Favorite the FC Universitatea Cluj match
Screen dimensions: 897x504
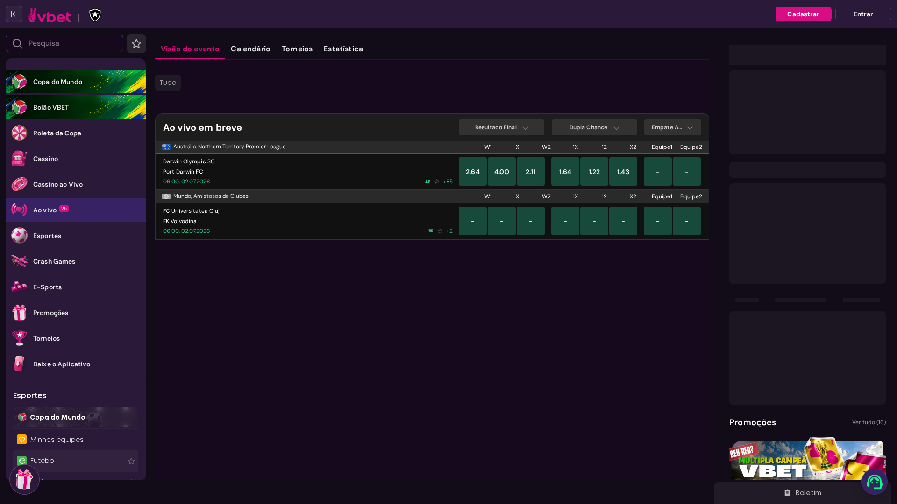click(440, 231)
